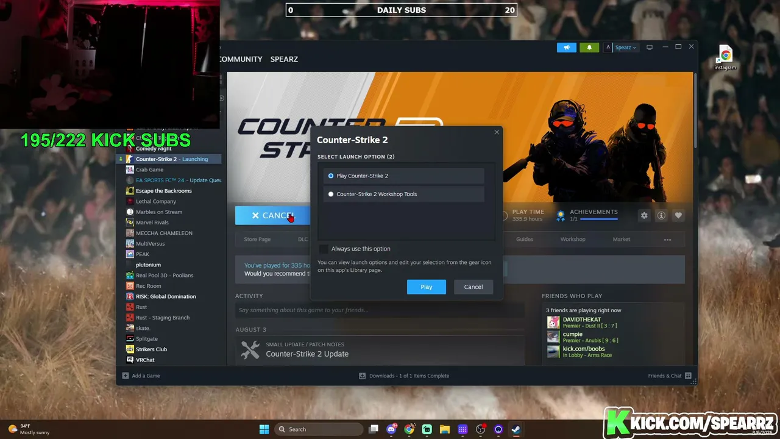Open the Windows Start menu
This screenshot has width=780, height=439.
264,429
